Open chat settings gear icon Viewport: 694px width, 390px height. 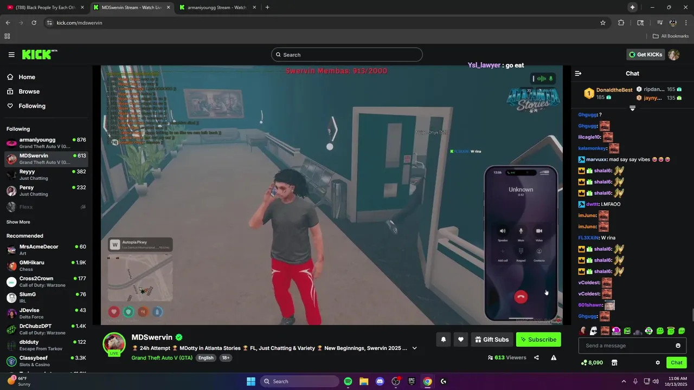[658, 363]
